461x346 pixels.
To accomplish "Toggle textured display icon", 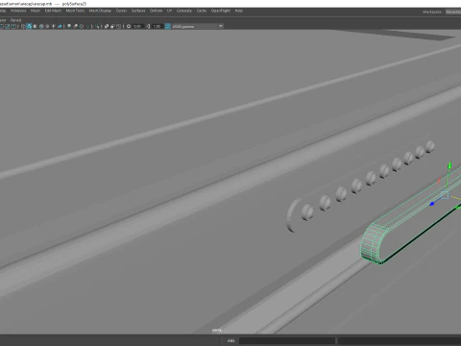I will [x=47, y=26].
